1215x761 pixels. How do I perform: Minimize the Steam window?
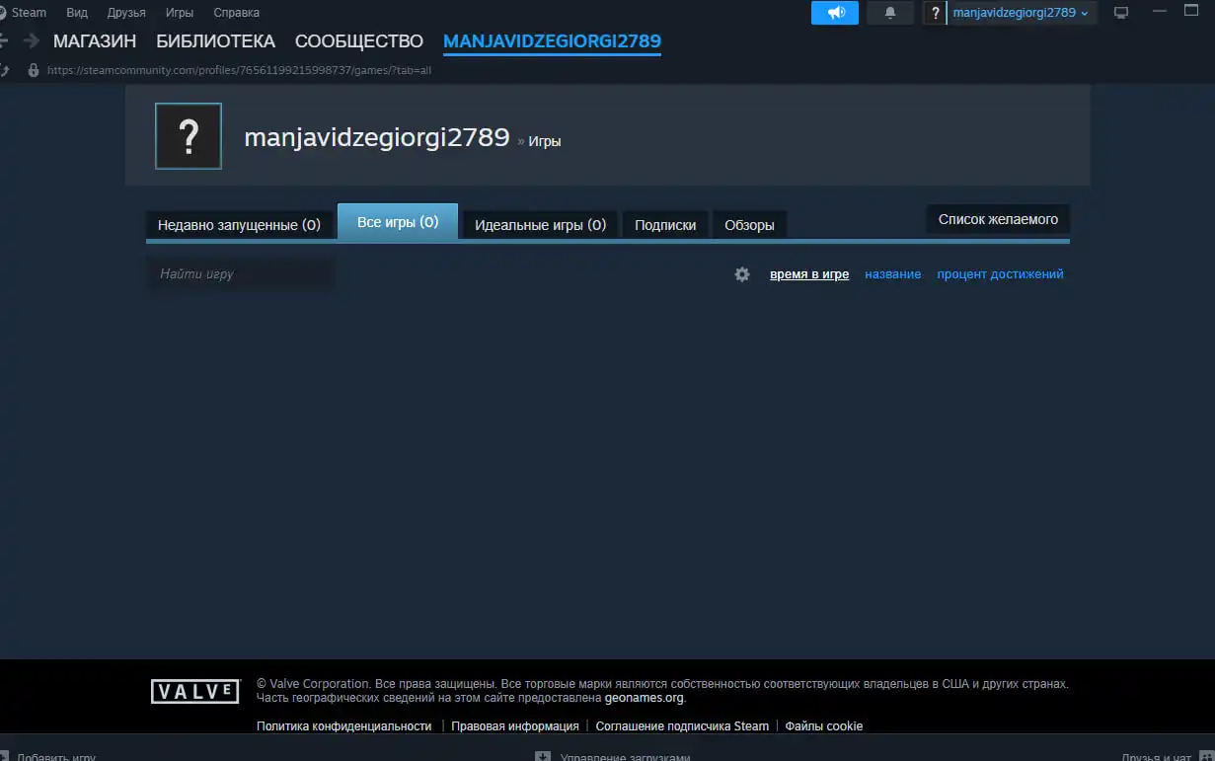pyautogui.click(x=1160, y=13)
